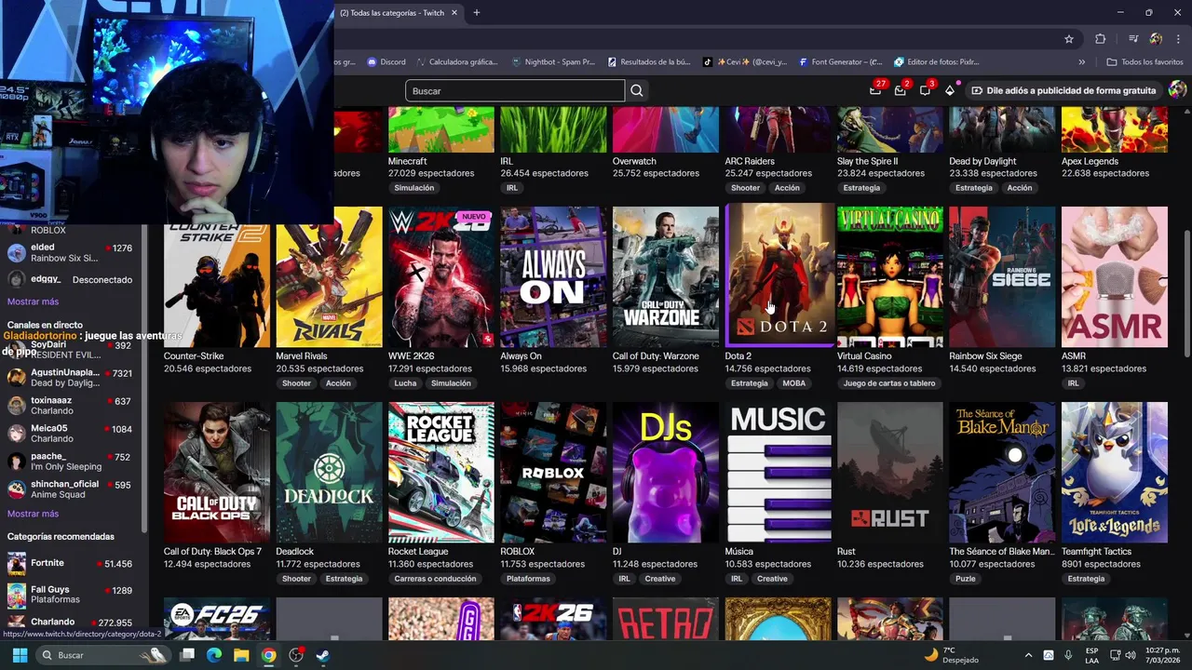Show hidden system tray icons
The height and width of the screenshot is (670, 1192).
point(1028,655)
